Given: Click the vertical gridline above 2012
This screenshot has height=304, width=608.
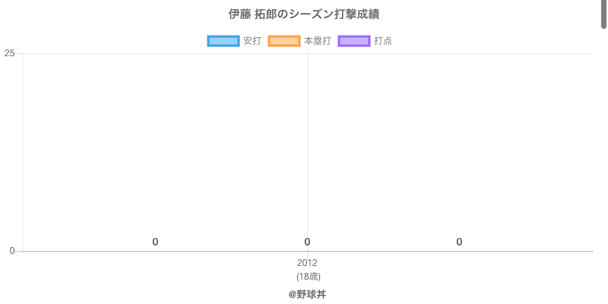Looking at the screenshot, I should tap(308, 152).
